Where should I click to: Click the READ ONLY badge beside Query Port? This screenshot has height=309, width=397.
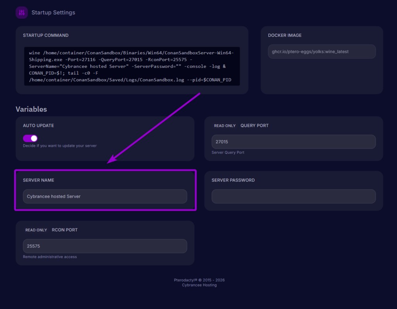tap(224, 126)
